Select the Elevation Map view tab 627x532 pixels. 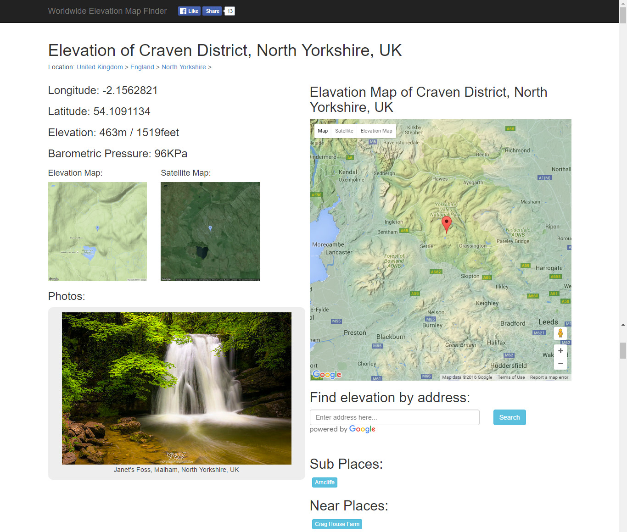376,131
